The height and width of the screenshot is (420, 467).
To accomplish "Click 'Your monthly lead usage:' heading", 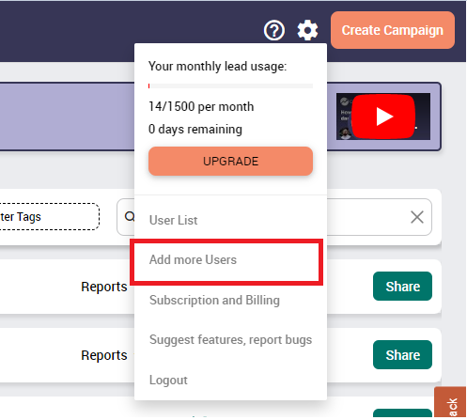I will point(217,67).
